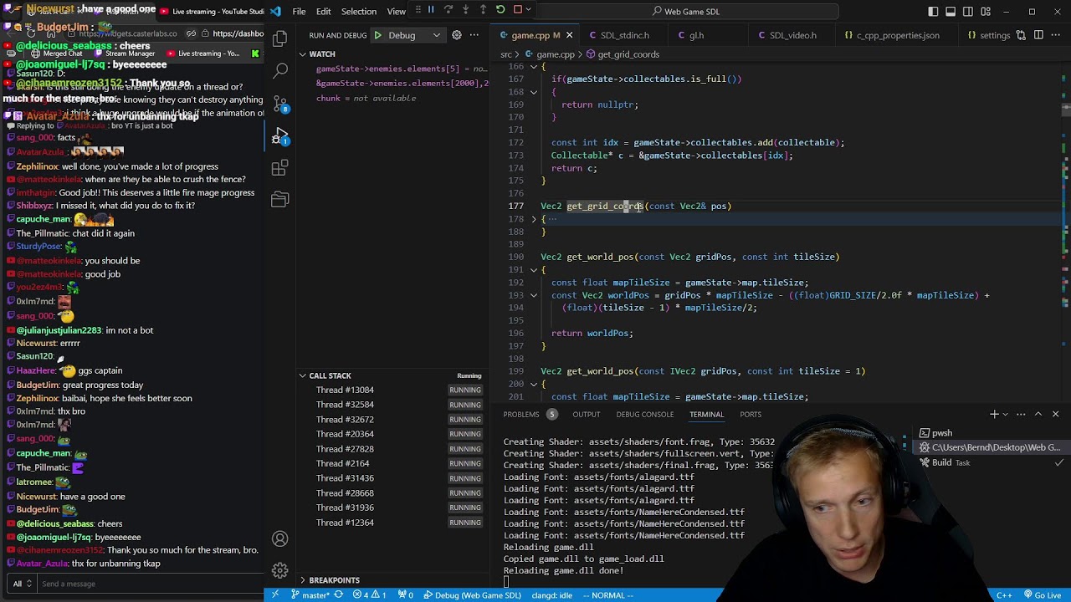Open launch.json via the debug gear icon

tap(457, 35)
